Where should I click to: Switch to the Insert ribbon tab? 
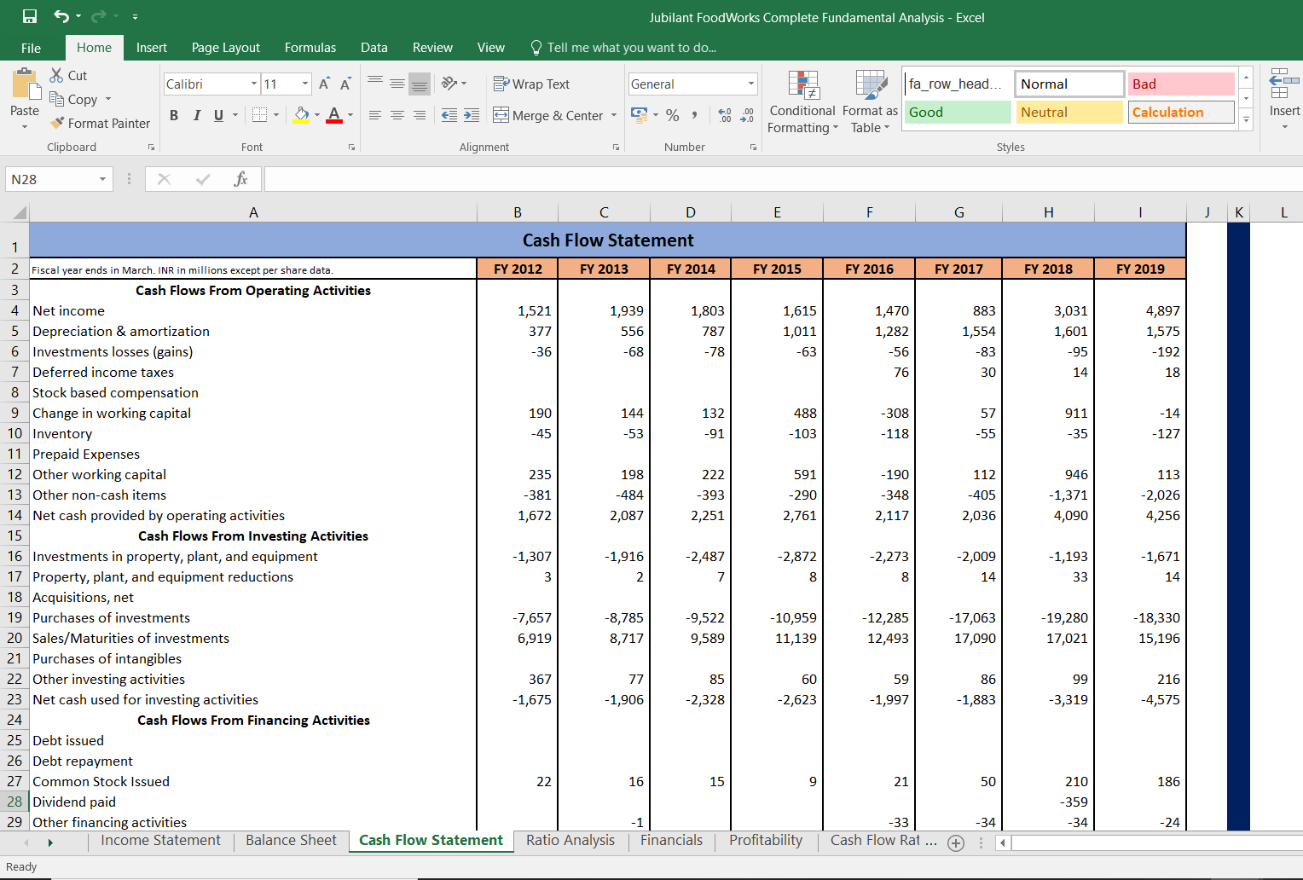151,48
